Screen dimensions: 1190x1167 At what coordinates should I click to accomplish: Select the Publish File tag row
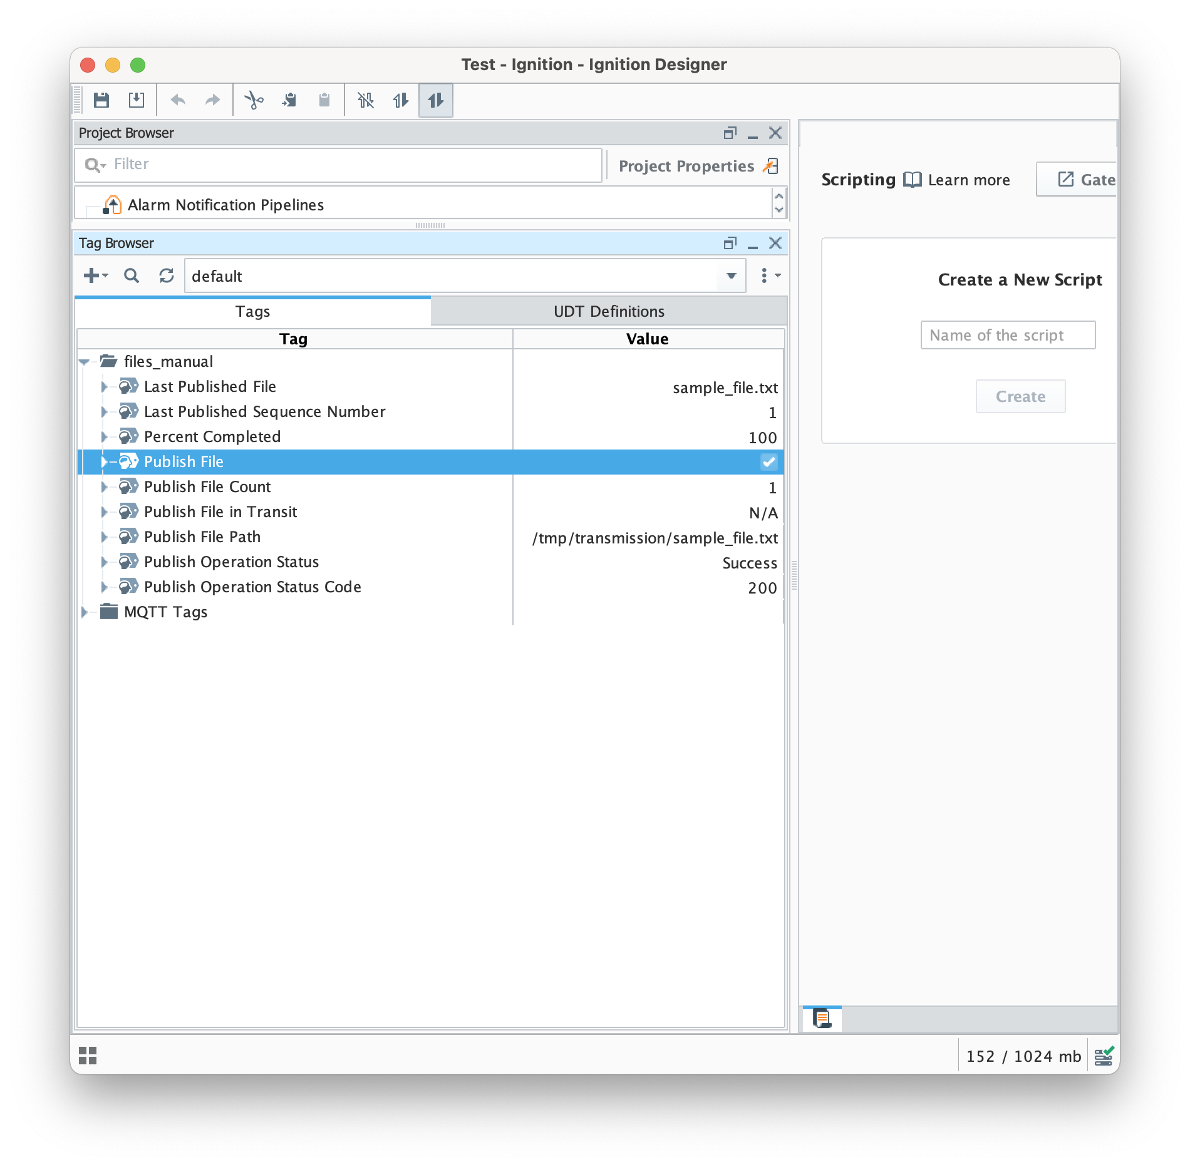(430, 462)
